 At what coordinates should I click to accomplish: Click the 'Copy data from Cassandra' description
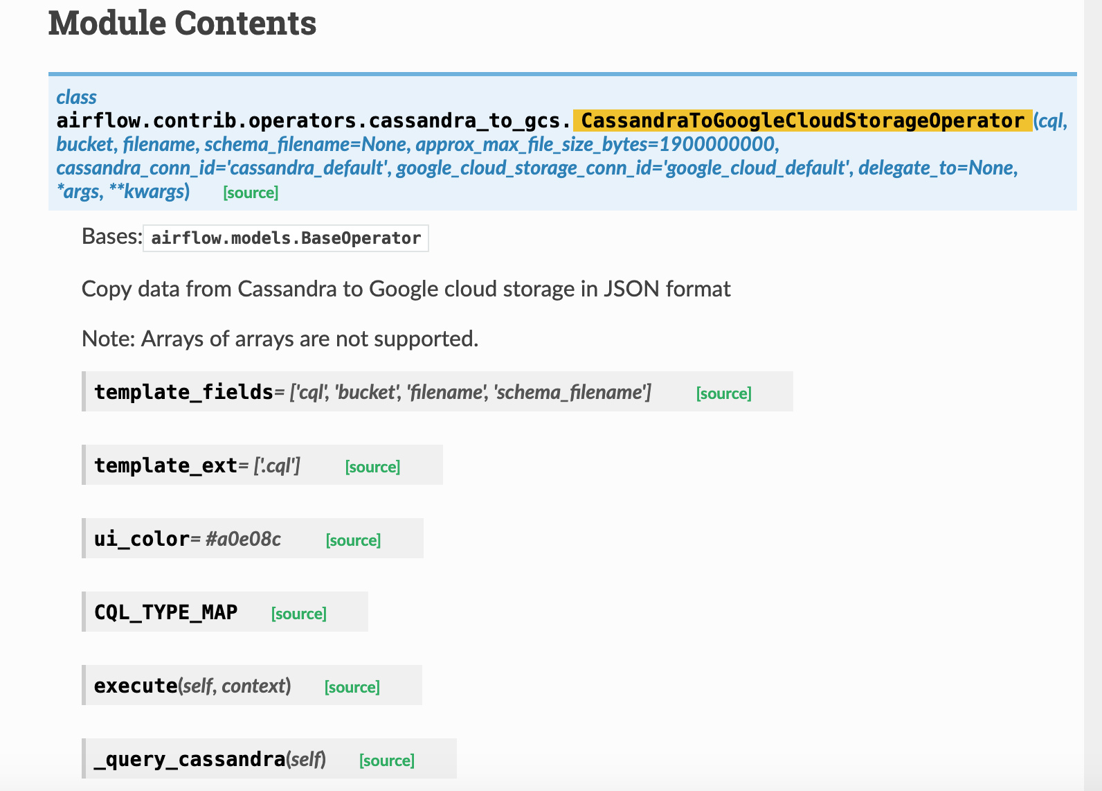coord(406,289)
